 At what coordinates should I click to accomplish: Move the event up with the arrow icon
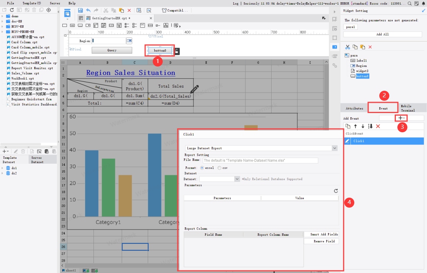[x=355, y=126]
